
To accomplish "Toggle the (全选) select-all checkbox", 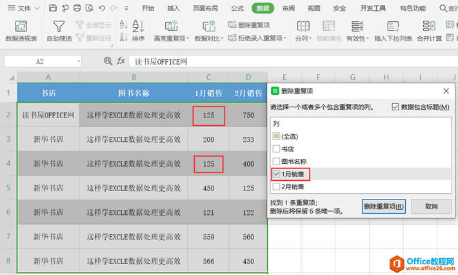I will [x=276, y=136].
